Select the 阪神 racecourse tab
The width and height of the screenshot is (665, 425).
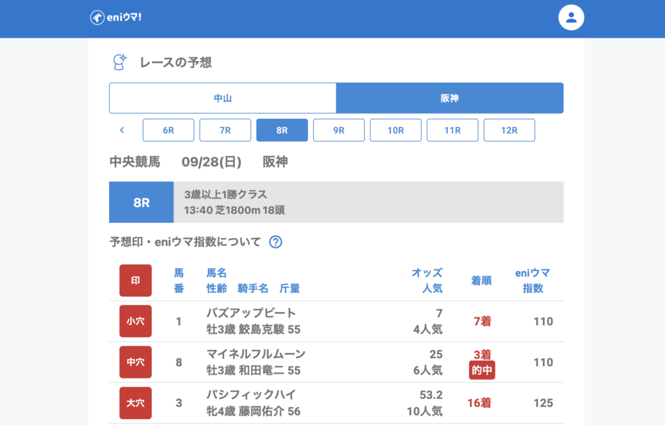coord(449,98)
